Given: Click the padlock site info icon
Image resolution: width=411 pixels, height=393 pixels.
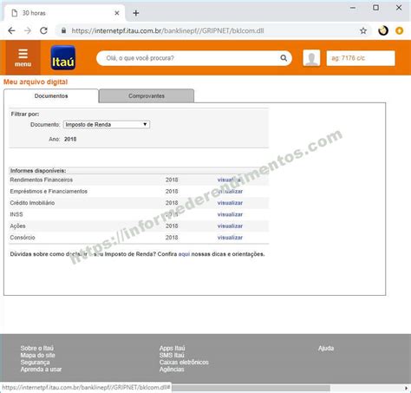Looking at the screenshot, I should click(63, 30).
